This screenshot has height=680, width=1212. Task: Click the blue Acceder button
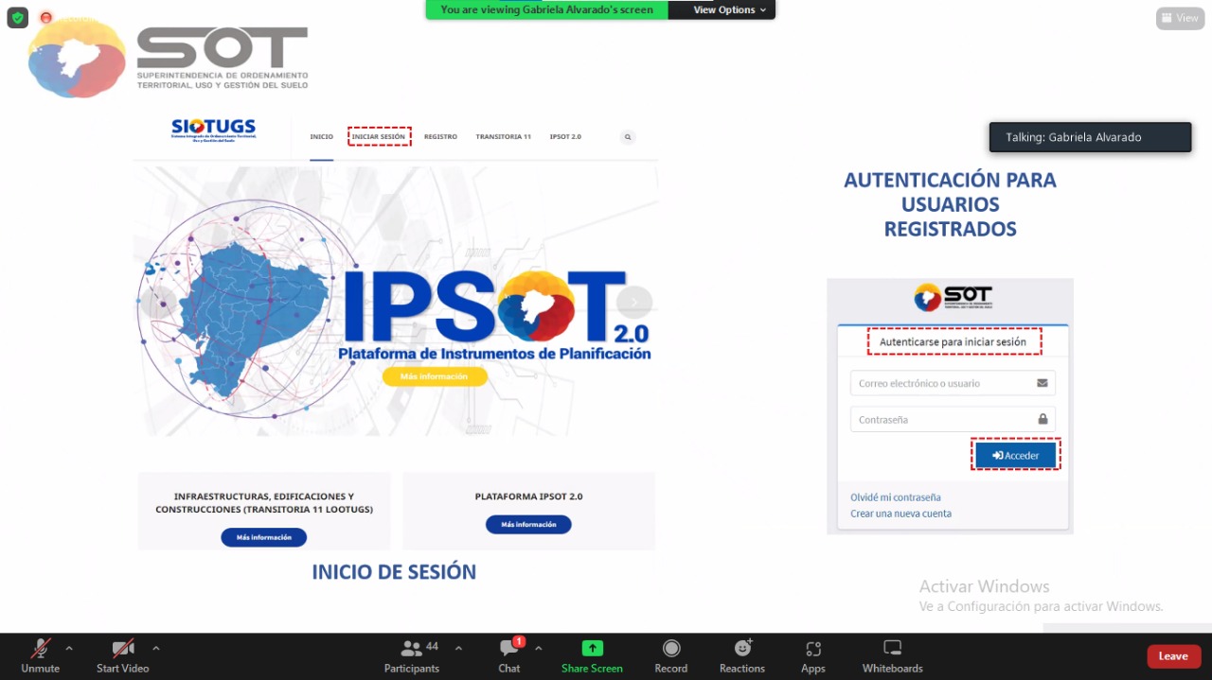click(1016, 455)
